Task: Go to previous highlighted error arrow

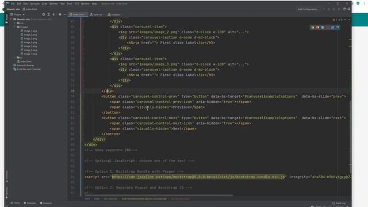Action: click(x=345, y=20)
